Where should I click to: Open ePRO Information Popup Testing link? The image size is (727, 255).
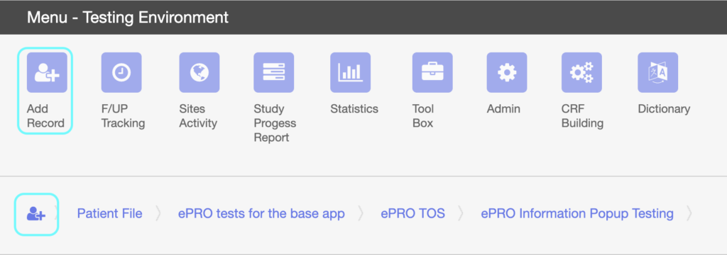pyautogui.click(x=577, y=213)
